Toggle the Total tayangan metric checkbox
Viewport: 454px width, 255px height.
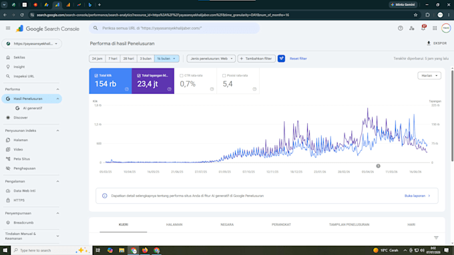coord(139,76)
